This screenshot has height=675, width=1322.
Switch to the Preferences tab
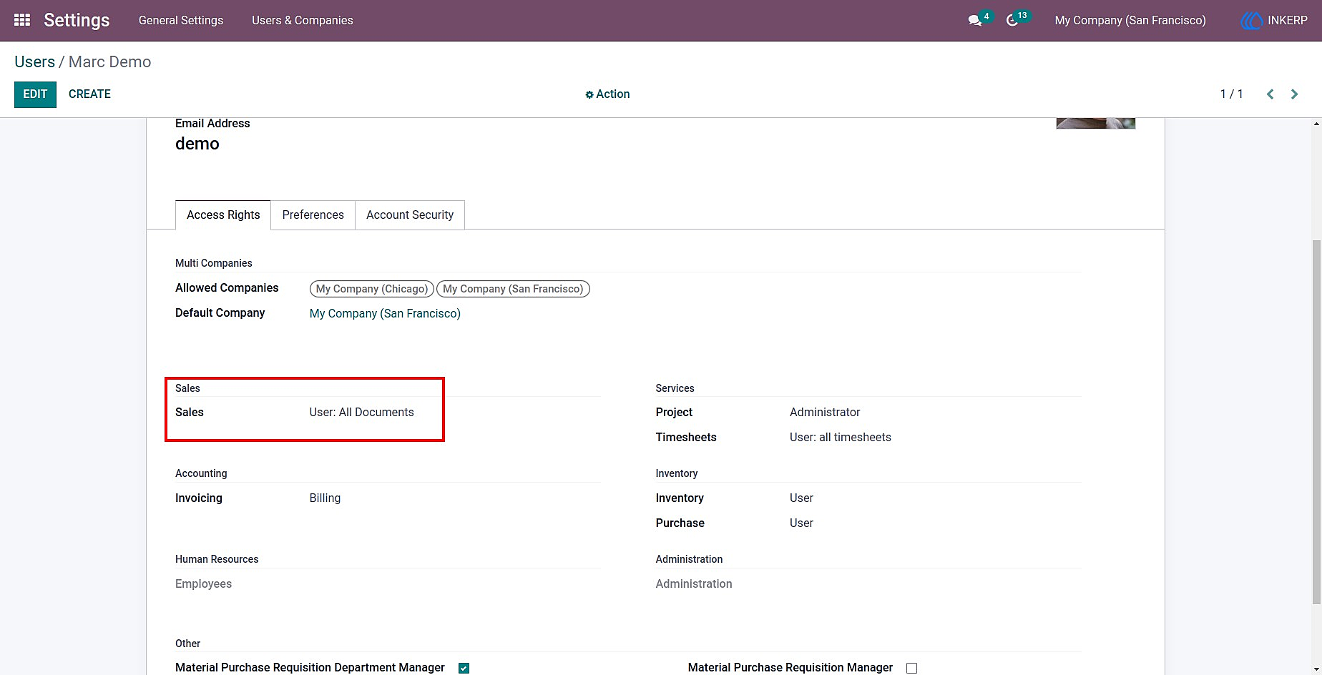coord(313,215)
